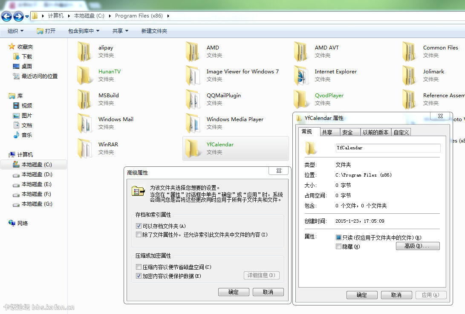This screenshot has width=465, height=314.
Task: Click the 高级 button in properties
Action: 417,246
